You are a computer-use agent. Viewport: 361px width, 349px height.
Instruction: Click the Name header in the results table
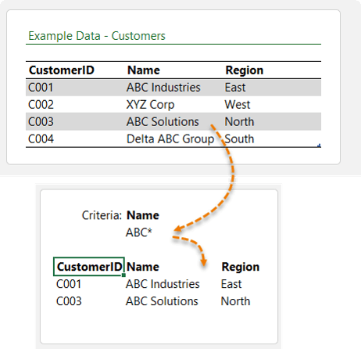pyautogui.click(x=143, y=267)
